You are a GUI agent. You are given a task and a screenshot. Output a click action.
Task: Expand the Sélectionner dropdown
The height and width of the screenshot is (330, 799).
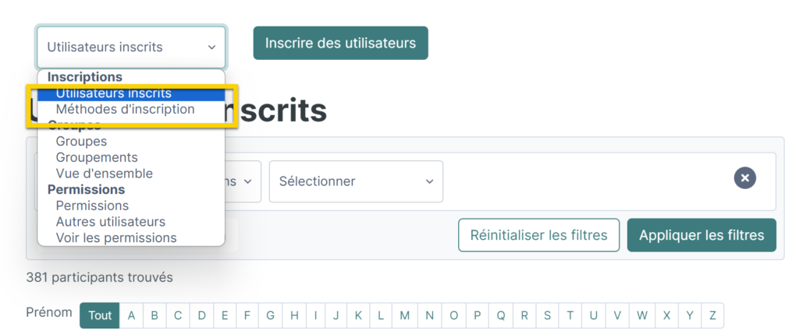point(356,181)
